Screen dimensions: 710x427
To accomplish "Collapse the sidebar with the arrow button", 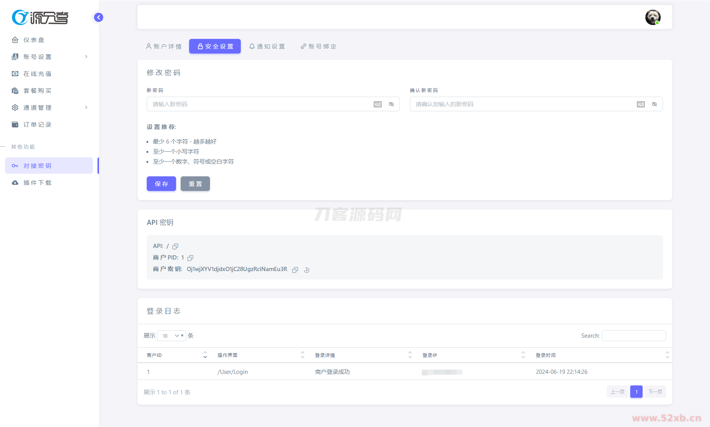I will (99, 17).
